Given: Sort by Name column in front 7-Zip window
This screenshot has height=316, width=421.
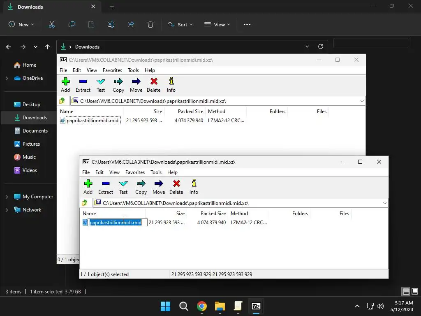Looking at the screenshot, I should coord(113,214).
